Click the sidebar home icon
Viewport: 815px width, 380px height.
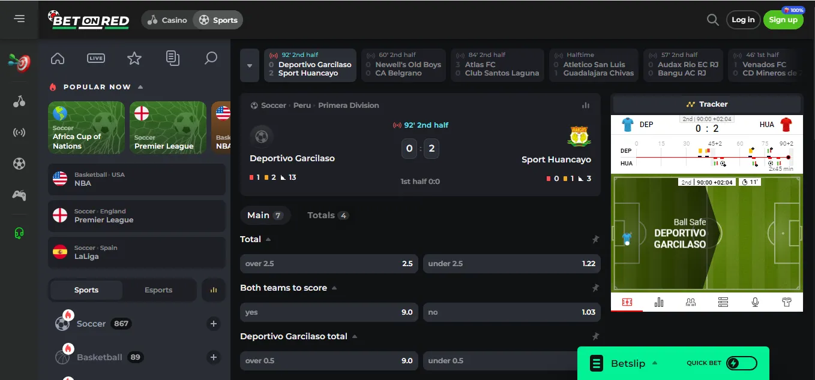(58, 58)
